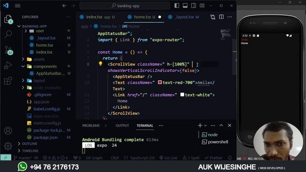Split the editor to the right

pyautogui.click(x=221, y=17)
